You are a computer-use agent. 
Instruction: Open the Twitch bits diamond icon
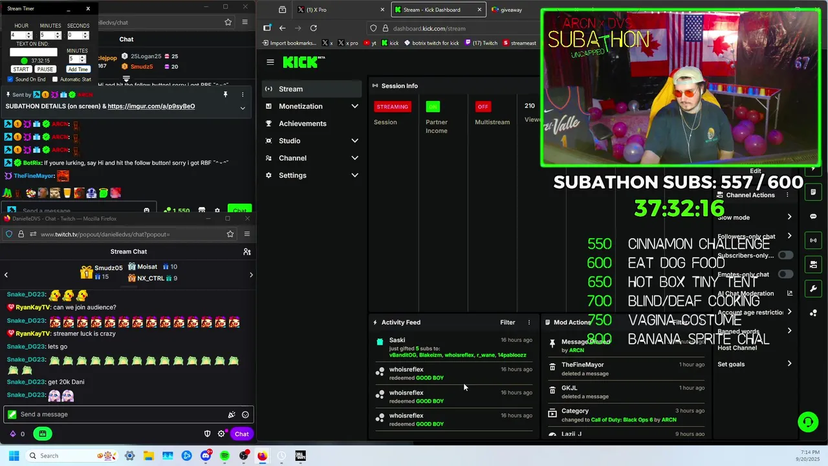click(x=12, y=434)
